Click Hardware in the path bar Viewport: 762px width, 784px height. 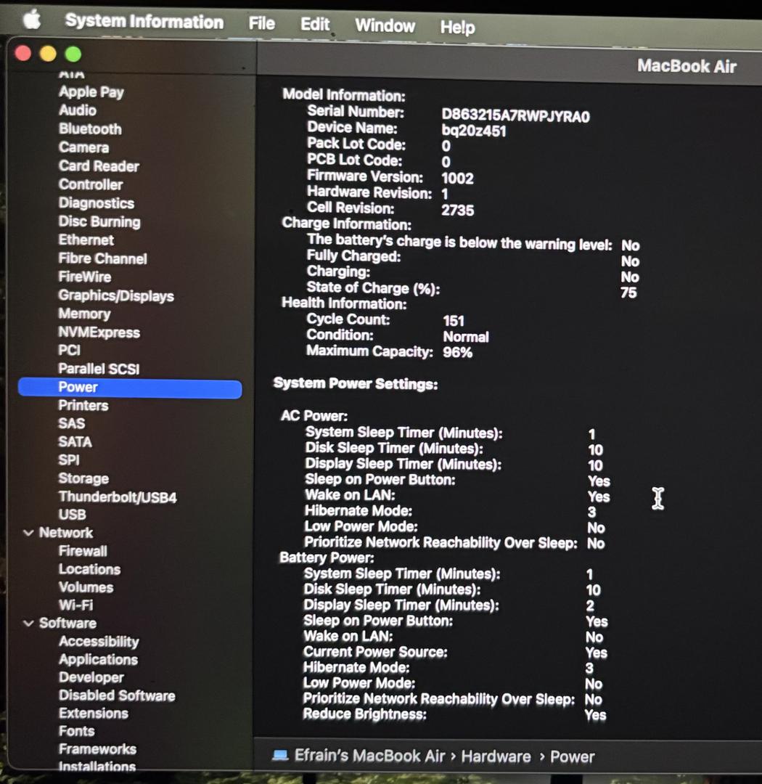coord(496,756)
